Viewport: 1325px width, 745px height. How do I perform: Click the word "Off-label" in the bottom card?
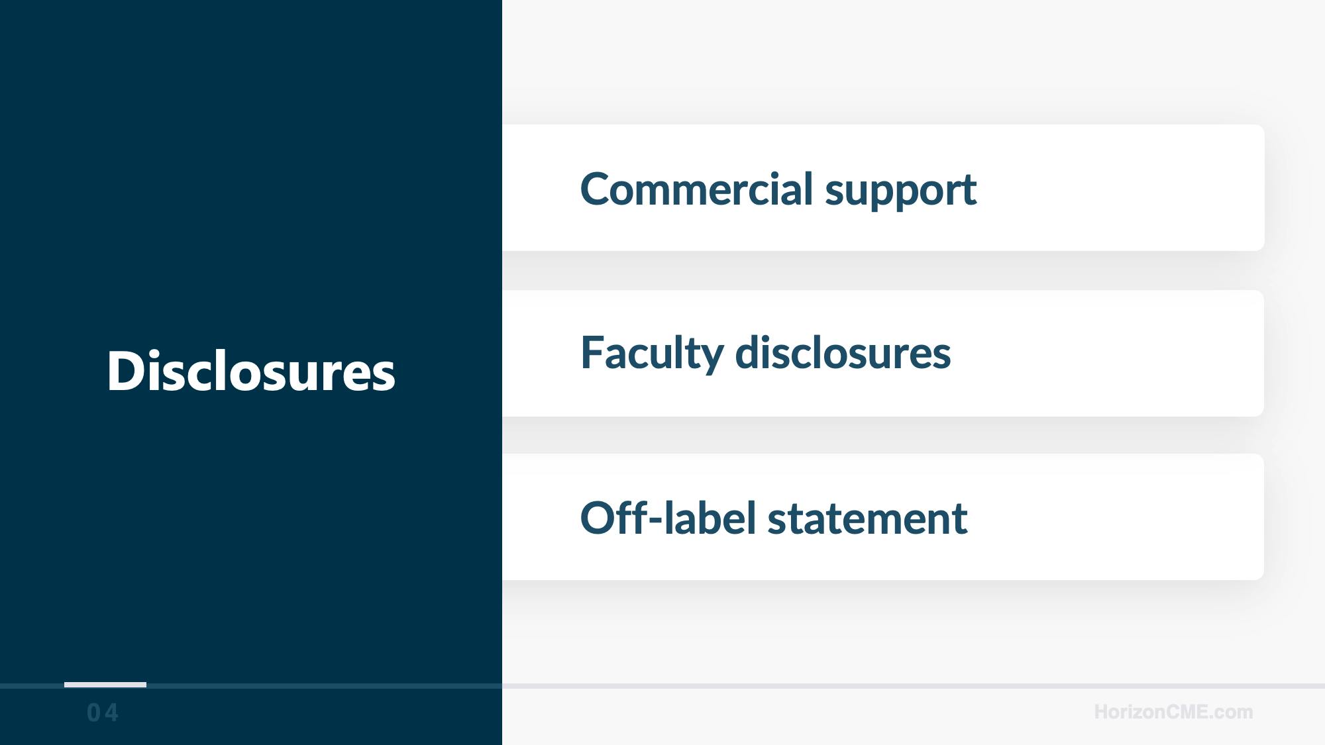click(x=668, y=517)
